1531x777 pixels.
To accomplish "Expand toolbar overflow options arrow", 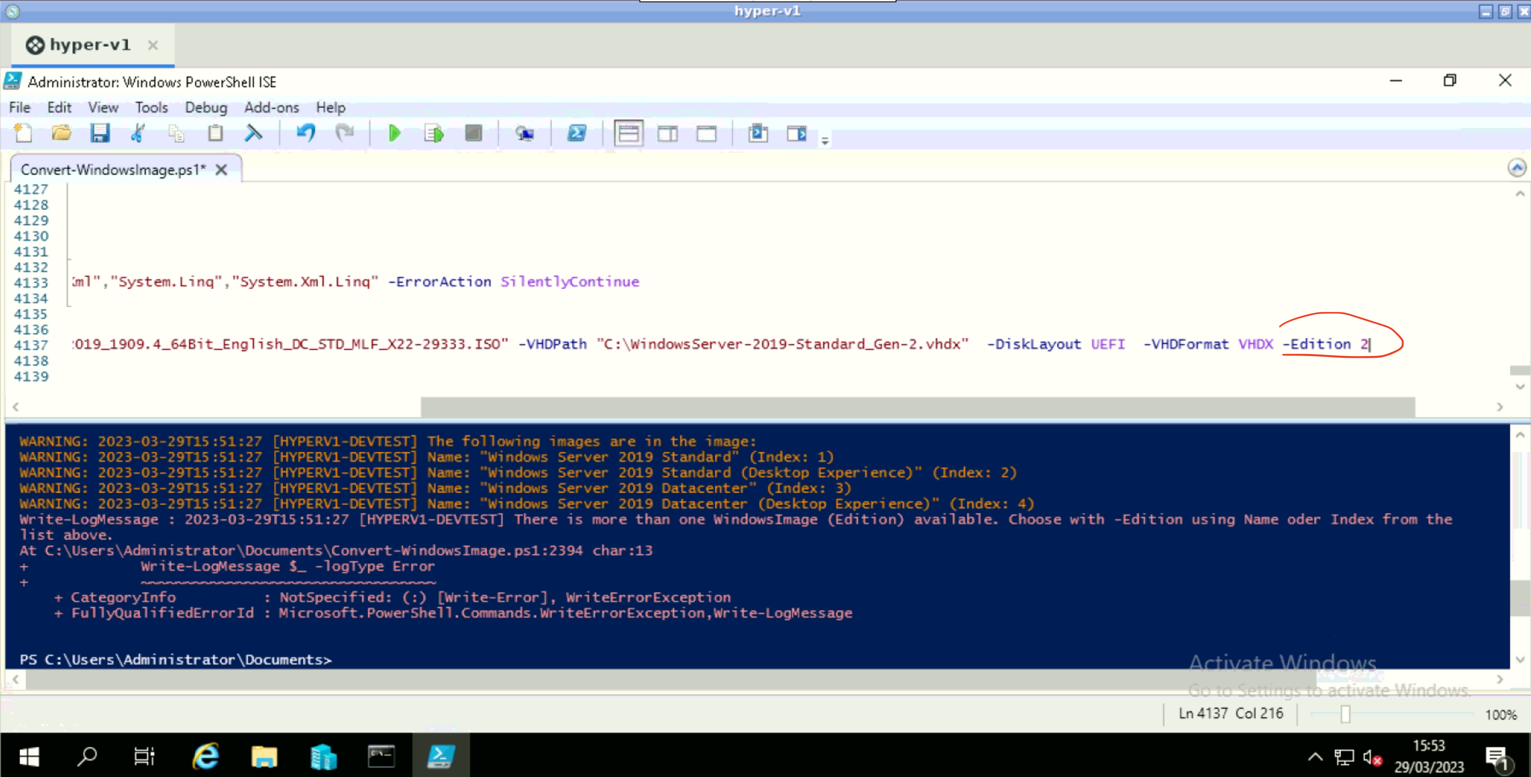I will [x=825, y=141].
